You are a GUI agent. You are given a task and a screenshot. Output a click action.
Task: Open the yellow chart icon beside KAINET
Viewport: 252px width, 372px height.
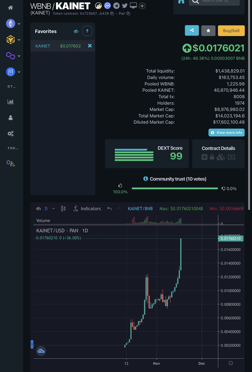(x=98, y=6)
